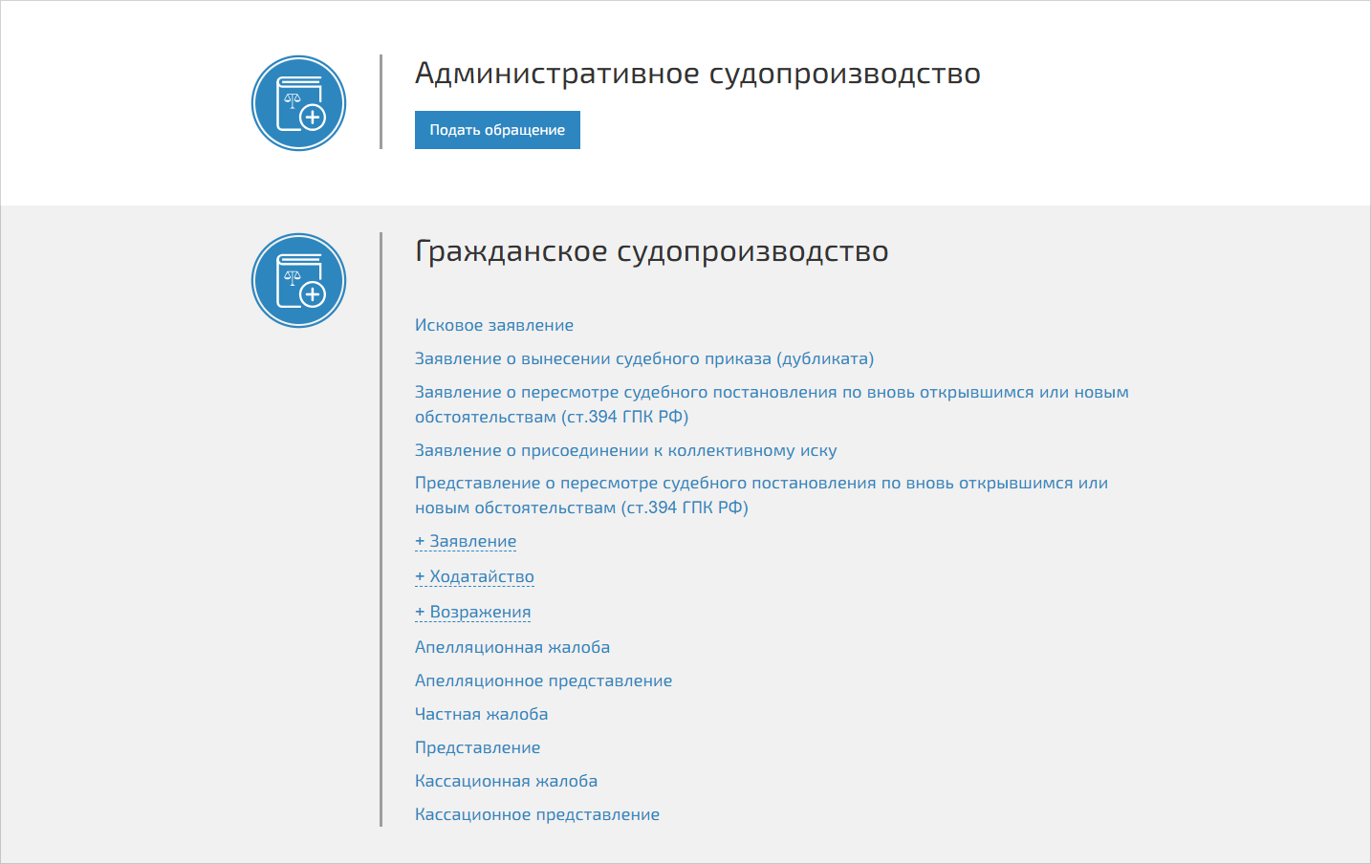
Task: Open the Кассационное представление link
Action: tap(537, 814)
